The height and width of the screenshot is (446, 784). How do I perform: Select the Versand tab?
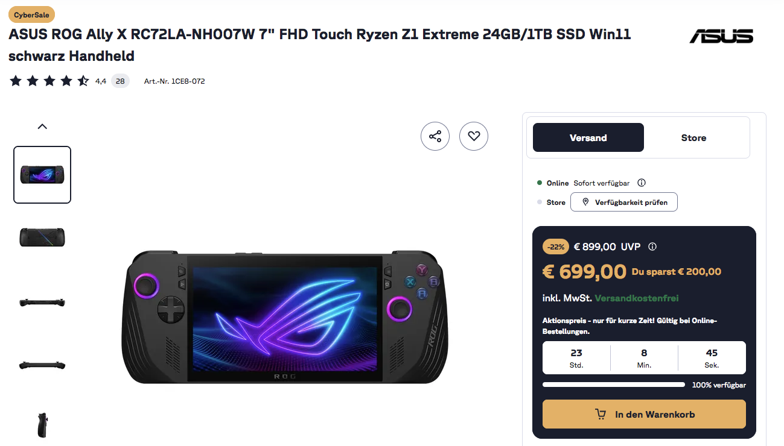point(588,137)
